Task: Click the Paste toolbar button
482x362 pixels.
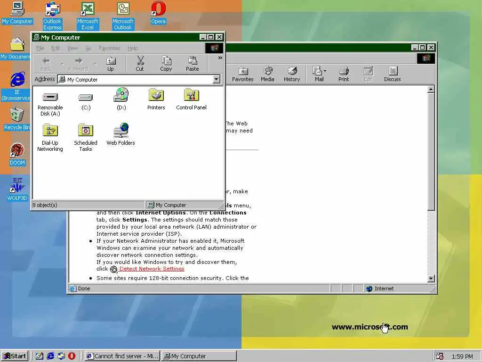Action: 193,64
